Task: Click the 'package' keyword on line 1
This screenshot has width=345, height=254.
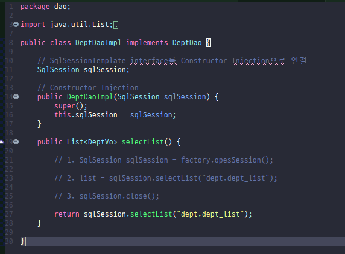Action: pyautogui.click(x=35, y=7)
